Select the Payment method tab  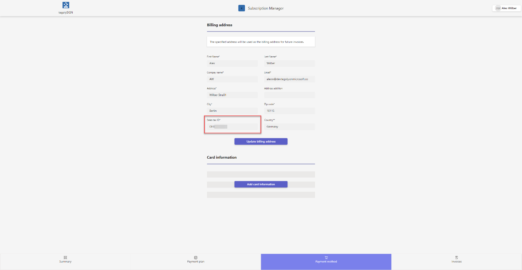click(x=326, y=262)
